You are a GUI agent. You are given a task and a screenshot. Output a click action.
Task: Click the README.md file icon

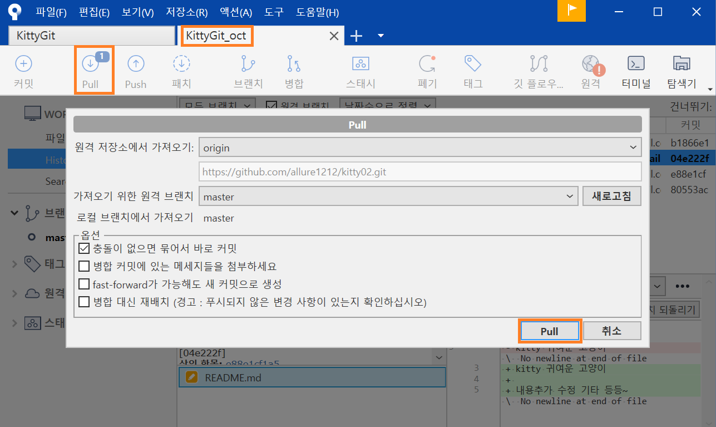tap(192, 377)
